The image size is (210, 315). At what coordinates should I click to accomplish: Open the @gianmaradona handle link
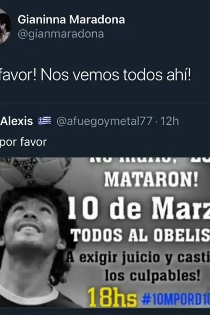[61, 34]
